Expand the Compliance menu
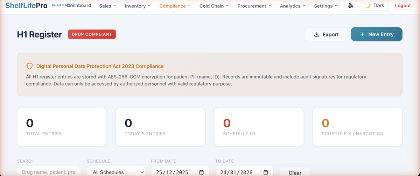This screenshot has width=420, height=176. [175, 6]
